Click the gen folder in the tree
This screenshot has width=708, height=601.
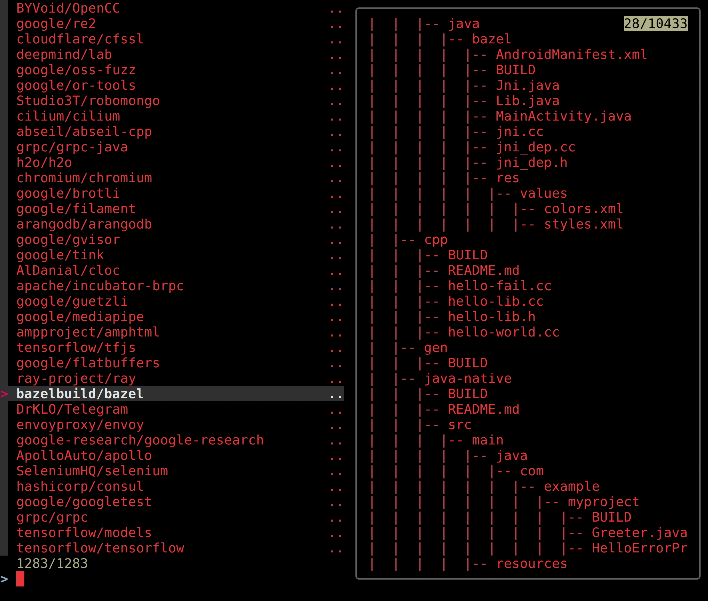pyautogui.click(x=436, y=348)
